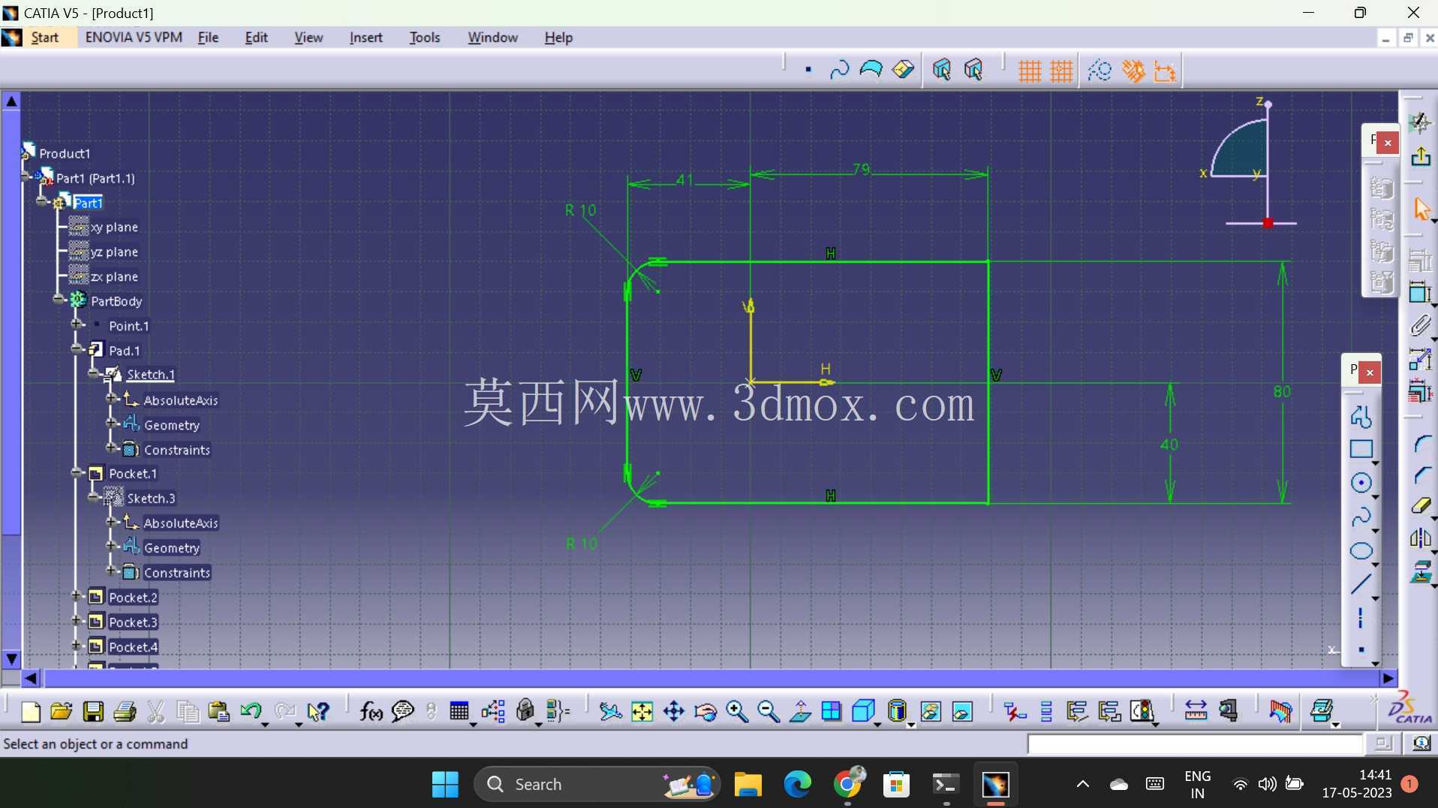
Task: Activate the Profile sketch tool
Action: click(1361, 416)
